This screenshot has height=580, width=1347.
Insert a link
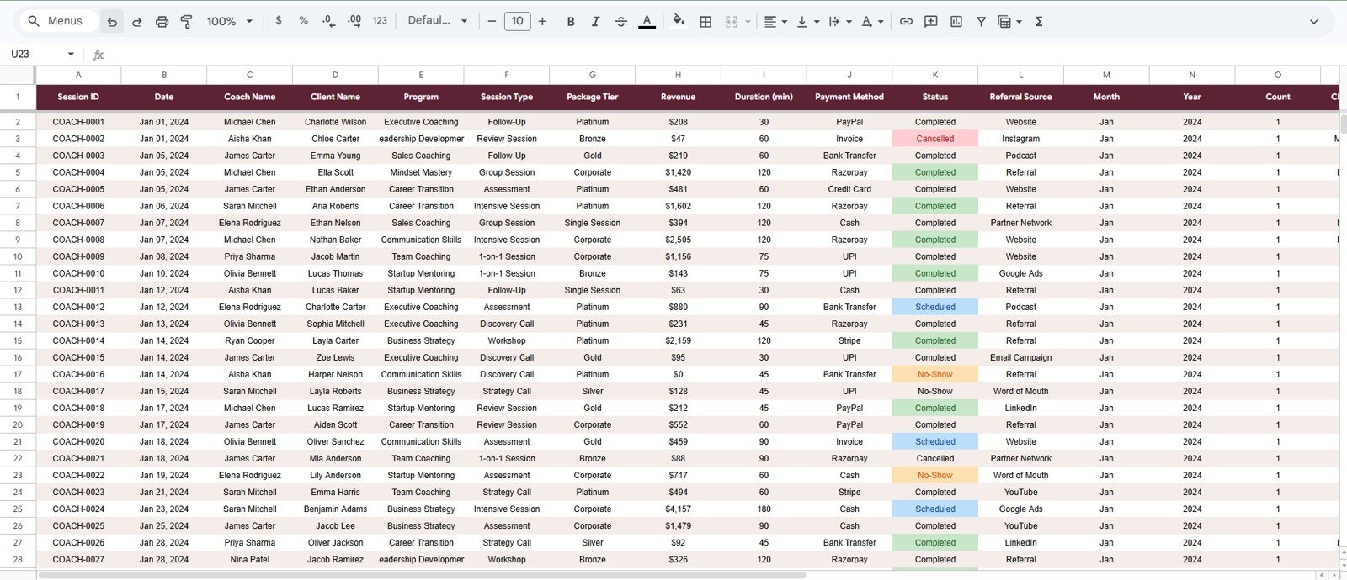(x=906, y=21)
